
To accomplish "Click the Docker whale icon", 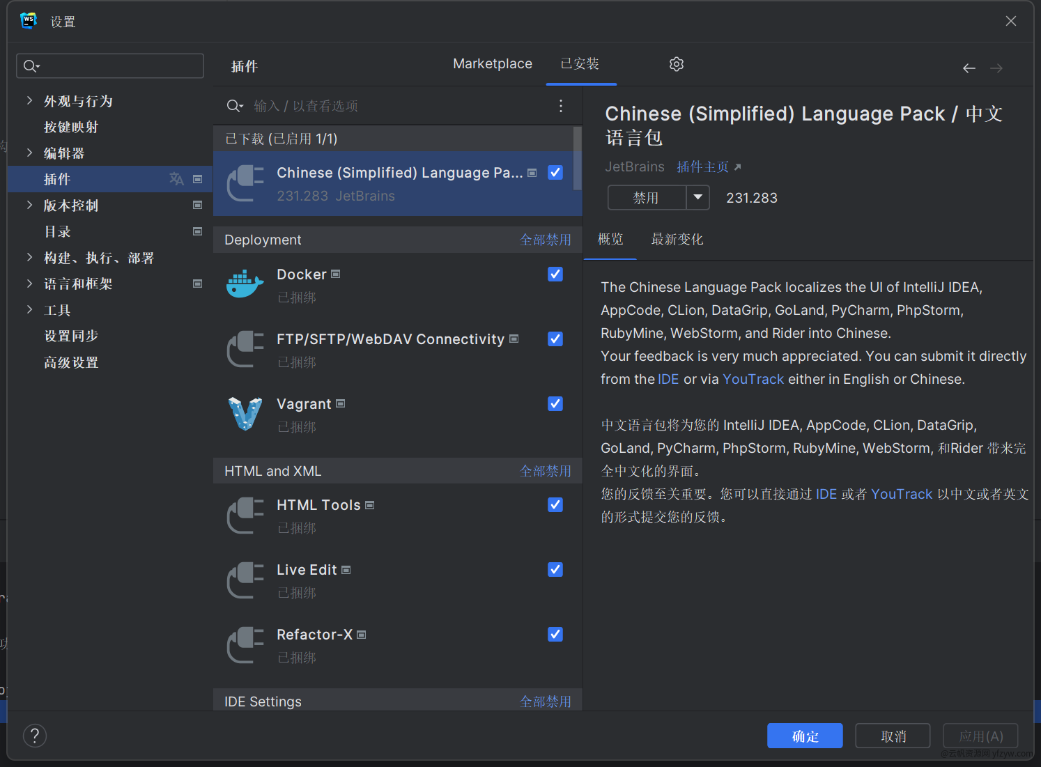I will (245, 284).
